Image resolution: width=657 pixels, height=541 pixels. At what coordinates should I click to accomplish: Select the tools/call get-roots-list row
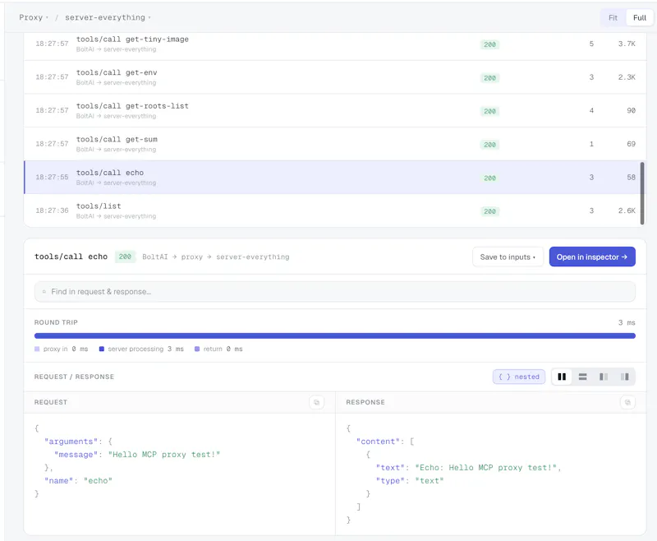pos(335,111)
